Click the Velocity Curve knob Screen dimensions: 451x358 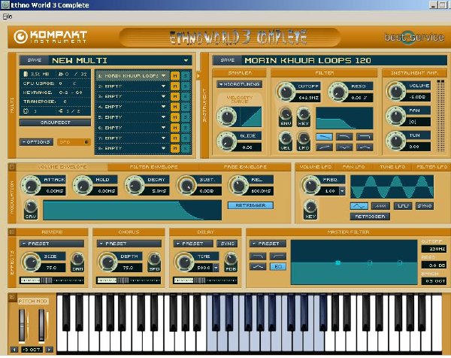tap(227, 117)
